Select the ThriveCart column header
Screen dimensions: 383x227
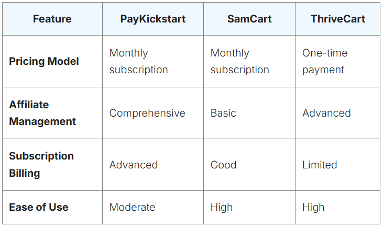click(x=337, y=19)
